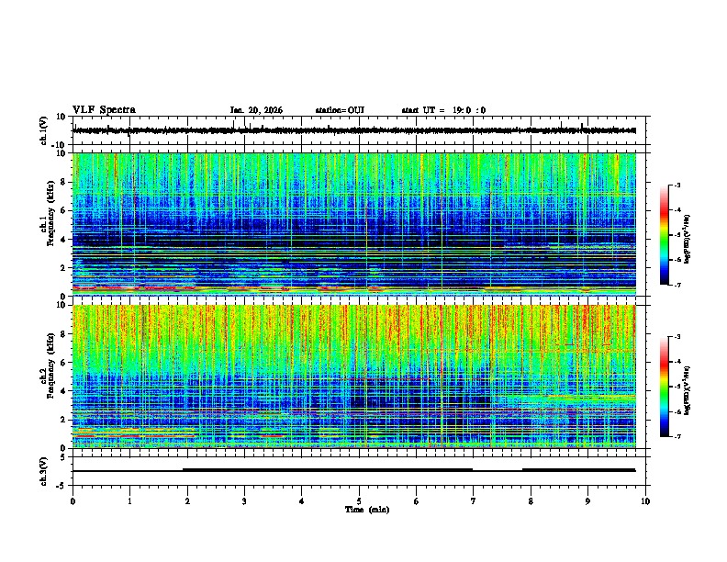
Task: Click the ch.1 voltage waveform trace
Action: pos(354,130)
